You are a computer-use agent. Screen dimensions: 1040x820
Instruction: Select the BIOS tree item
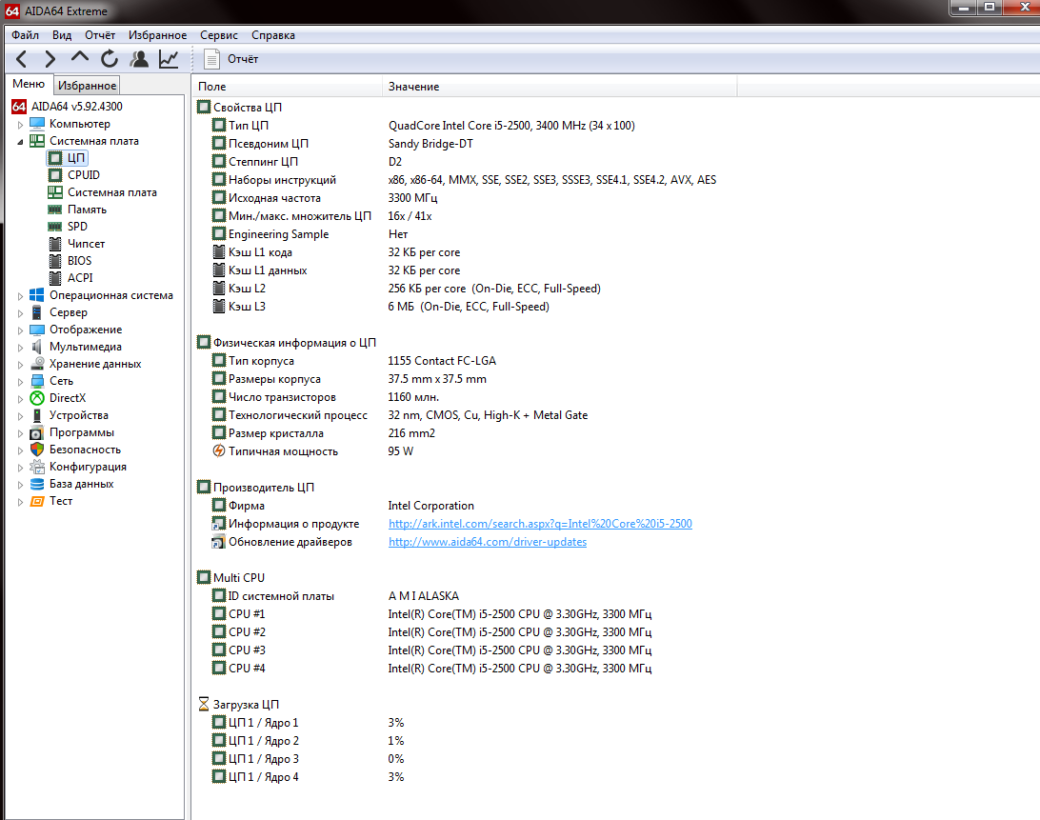tap(80, 261)
